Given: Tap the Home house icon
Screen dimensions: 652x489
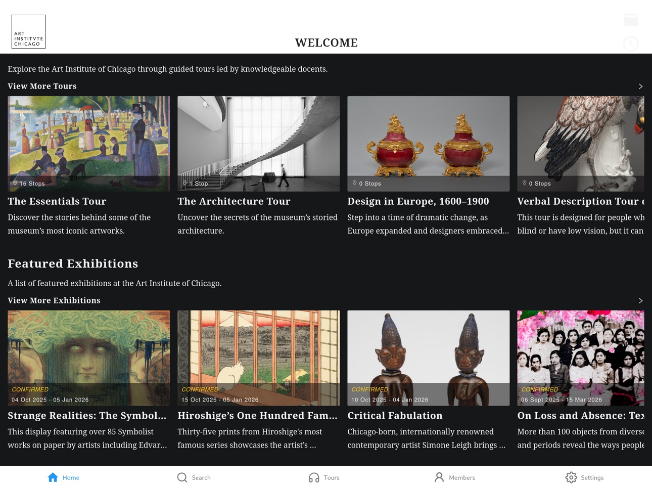Looking at the screenshot, I should (x=53, y=477).
